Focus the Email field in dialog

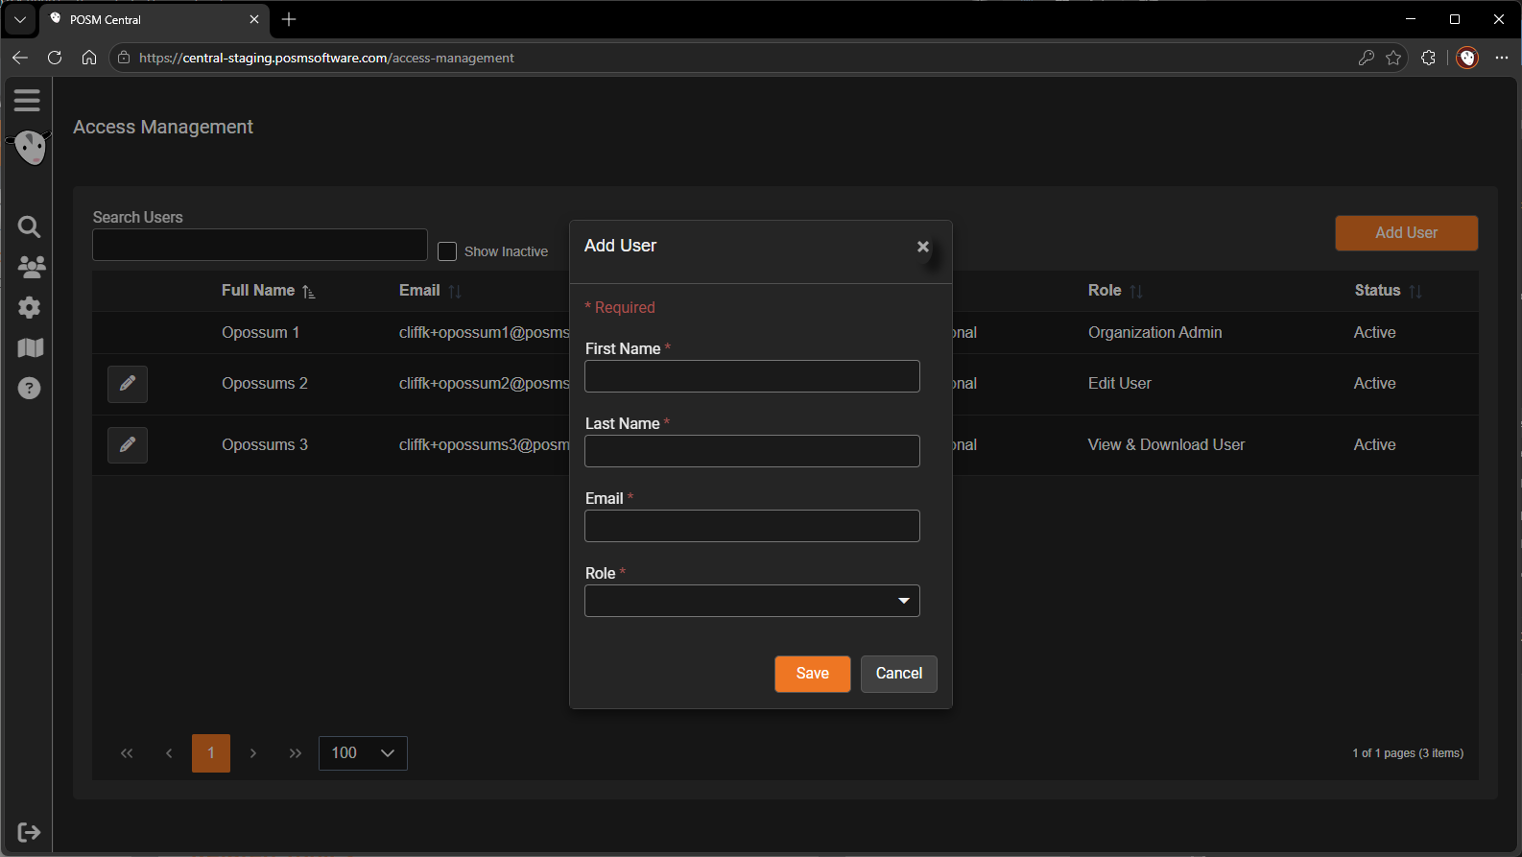click(x=752, y=526)
